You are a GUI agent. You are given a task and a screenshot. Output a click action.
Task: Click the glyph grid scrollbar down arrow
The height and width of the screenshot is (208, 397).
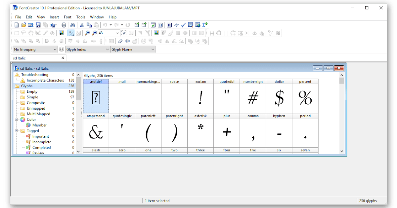[x=342, y=151]
